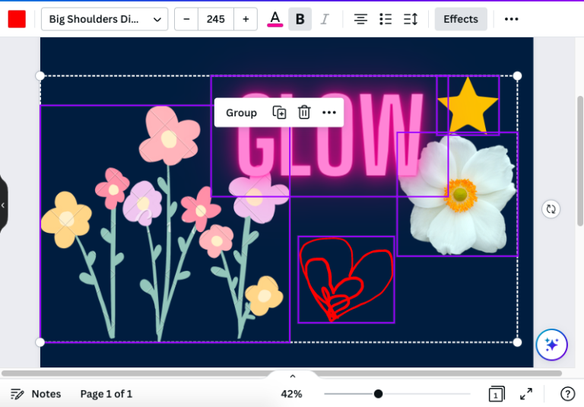The width and height of the screenshot is (584, 407).
Task: Toggle bold formatting
Action: pyautogui.click(x=300, y=19)
